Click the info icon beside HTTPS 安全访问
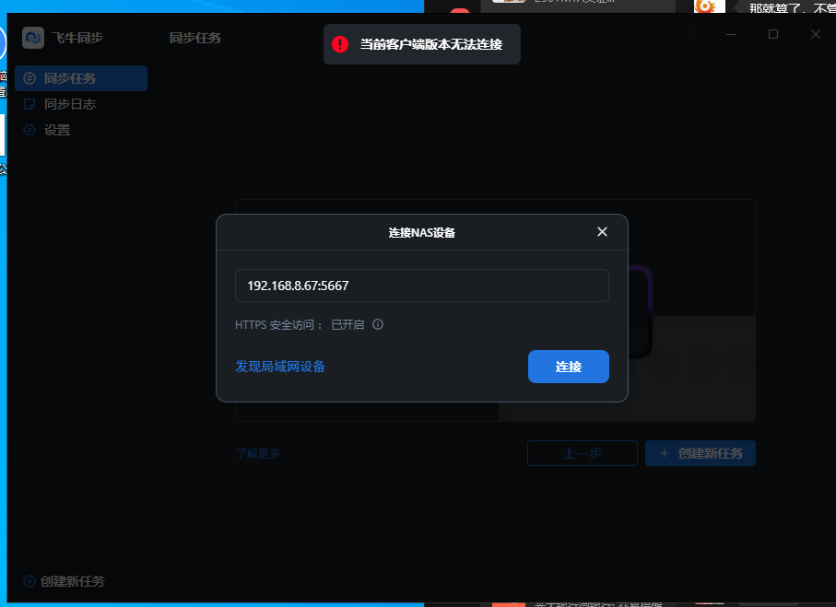 click(x=376, y=324)
